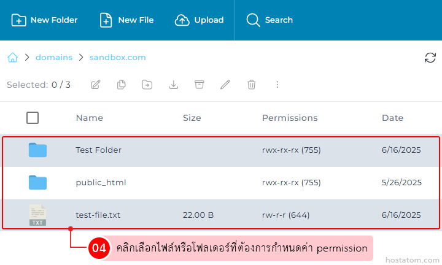Toggle the select all checkbox
The height and width of the screenshot is (265, 442).
33,118
